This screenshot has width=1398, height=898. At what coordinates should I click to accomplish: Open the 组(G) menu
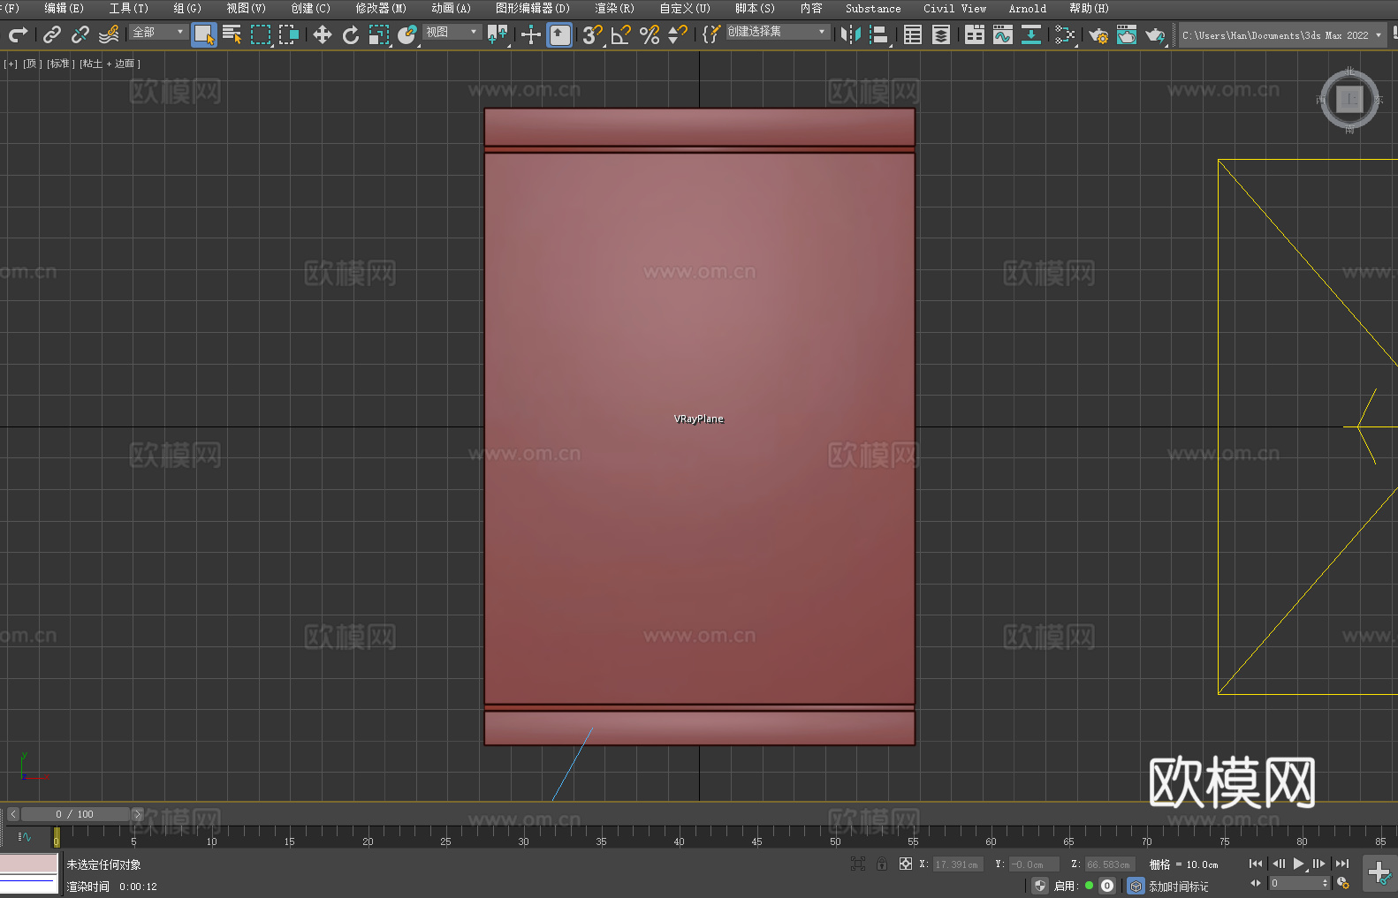click(187, 8)
